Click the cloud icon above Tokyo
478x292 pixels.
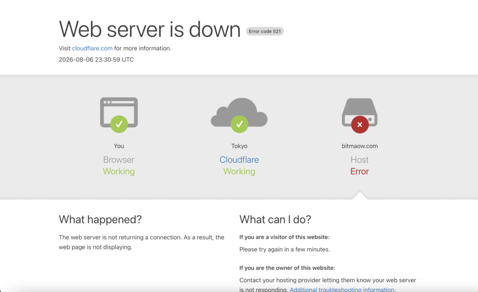click(239, 112)
